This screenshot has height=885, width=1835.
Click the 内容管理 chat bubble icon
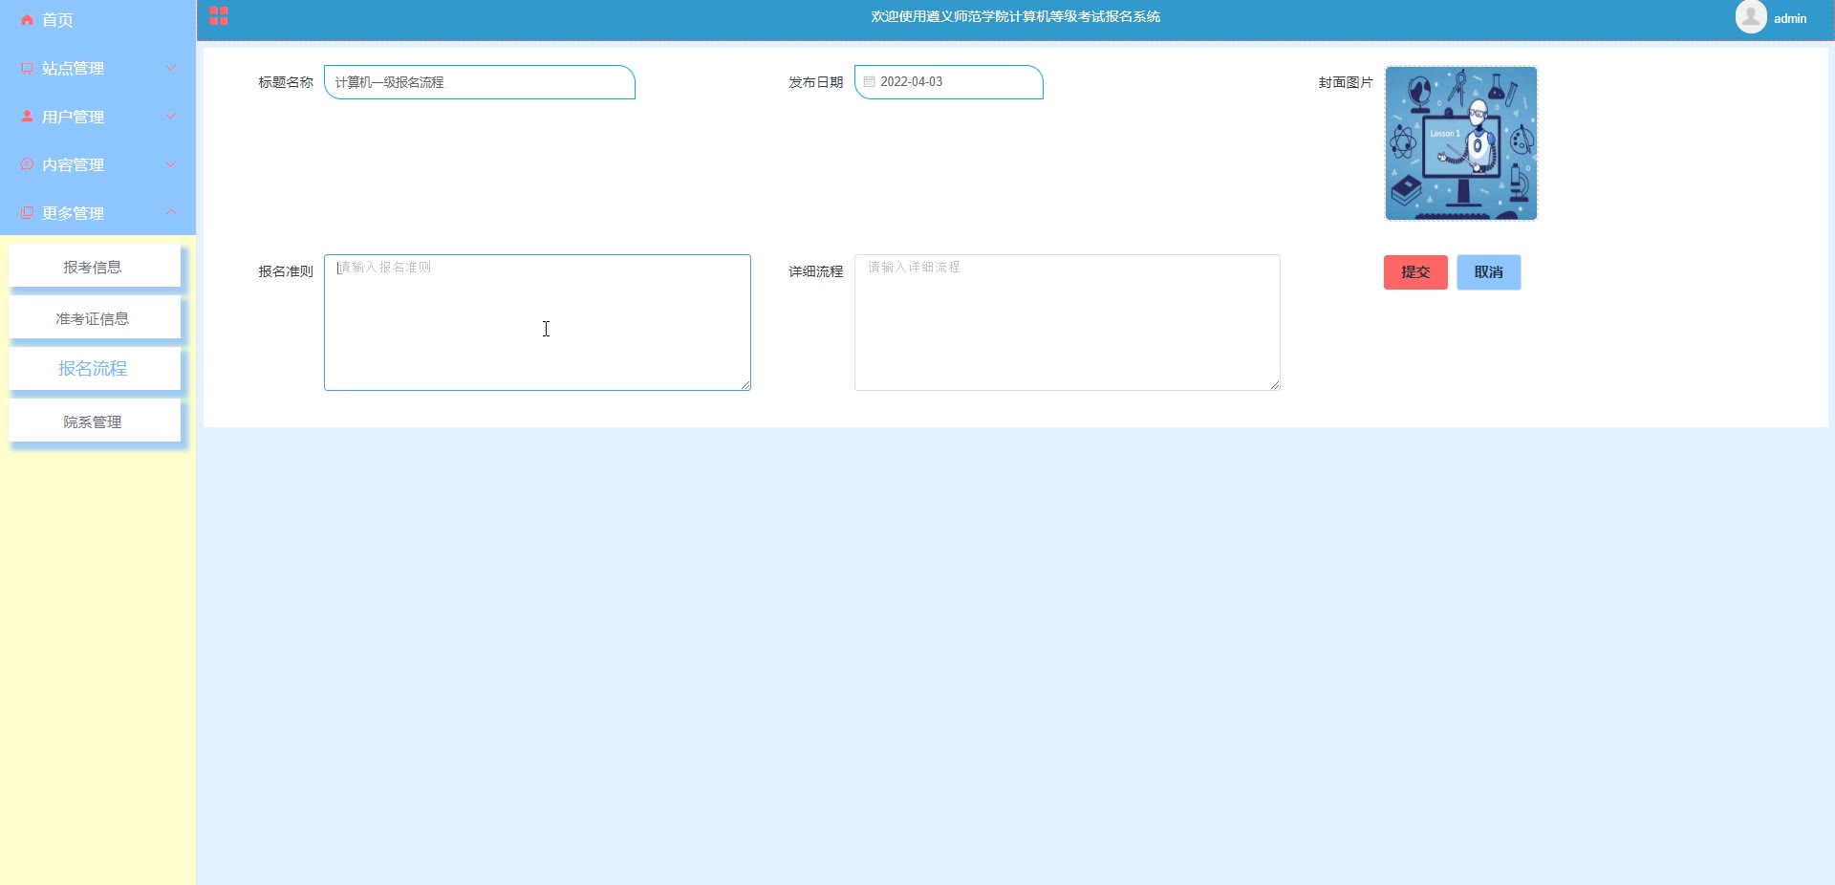click(x=27, y=164)
